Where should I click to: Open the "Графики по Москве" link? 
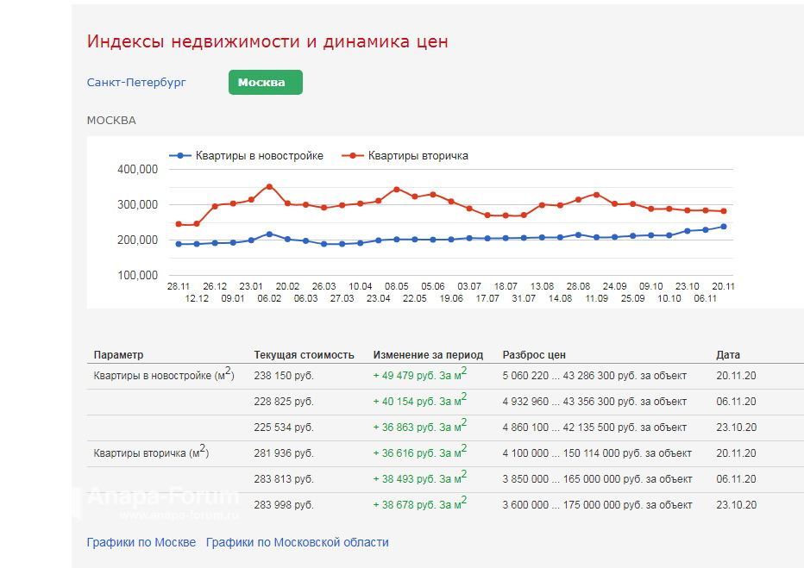[140, 542]
